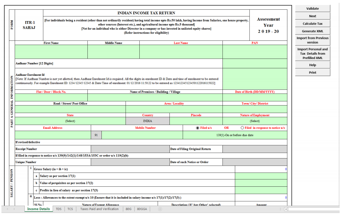Click the Last Name input field

(181, 52)
